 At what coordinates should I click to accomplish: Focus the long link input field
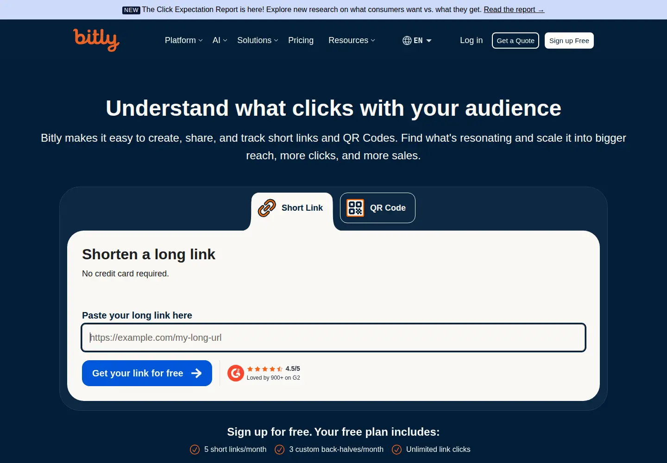coord(333,338)
